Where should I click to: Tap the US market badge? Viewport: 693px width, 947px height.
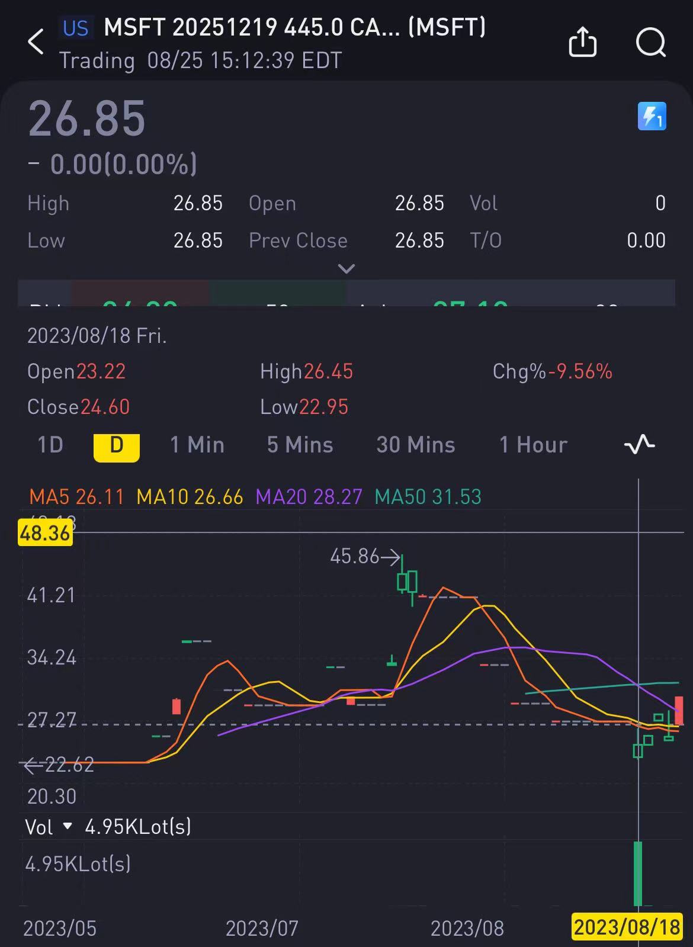coord(75,28)
